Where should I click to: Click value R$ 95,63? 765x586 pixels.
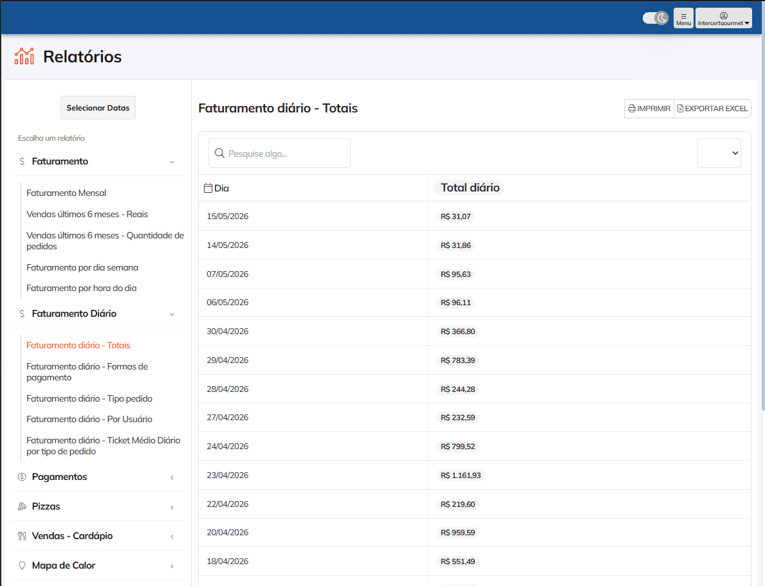(x=456, y=274)
